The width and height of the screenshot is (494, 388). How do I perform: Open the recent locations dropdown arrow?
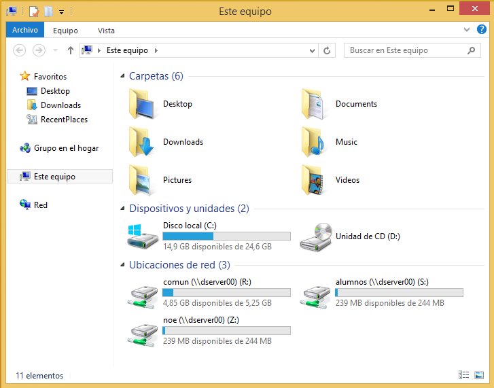pos(56,50)
